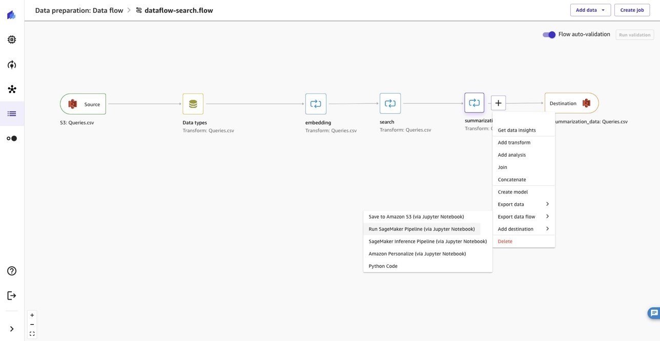
Task: Select Save to Amazon S3 via Jupyter Notebook
Action: [x=428, y=217]
